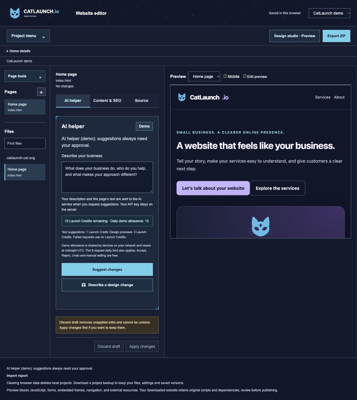Click the preview headline A website that feels
The width and height of the screenshot is (357, 400).
tap(256, 146)
